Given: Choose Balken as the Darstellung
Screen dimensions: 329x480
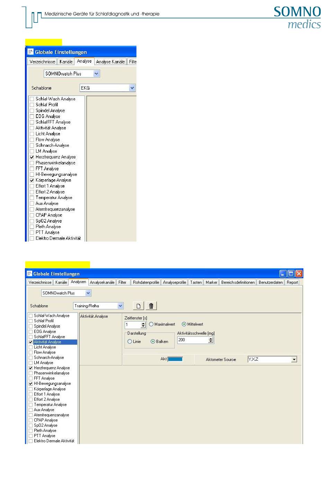Looking at the screenshot, I should pyautogui.click(x=153, y=342).
